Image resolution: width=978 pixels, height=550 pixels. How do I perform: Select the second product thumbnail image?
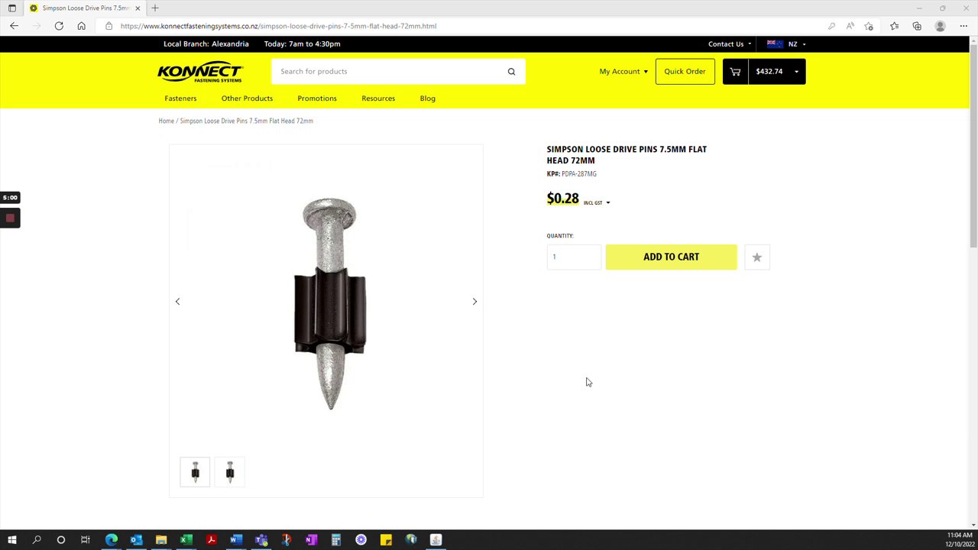pos(230,472)
